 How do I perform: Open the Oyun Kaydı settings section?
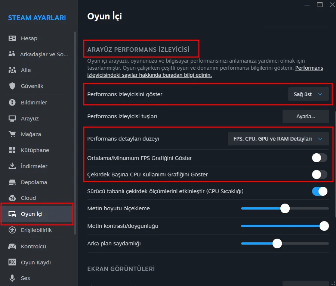click(36, 262)
